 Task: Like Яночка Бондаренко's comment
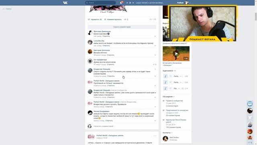pos(155,121)
